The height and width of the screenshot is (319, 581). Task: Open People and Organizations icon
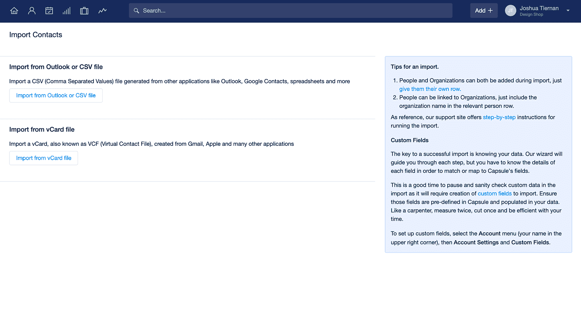[x=32, y=11]
